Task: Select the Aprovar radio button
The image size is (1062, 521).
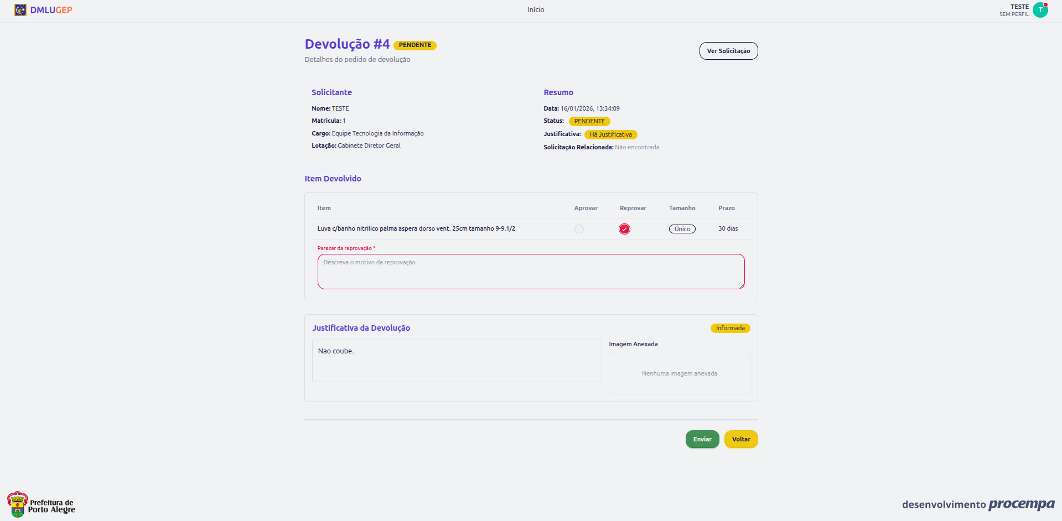Action: pos(579,229)
